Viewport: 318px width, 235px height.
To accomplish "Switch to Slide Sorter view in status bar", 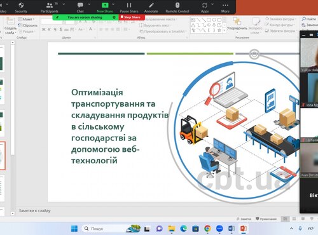I will pos(294,219).
